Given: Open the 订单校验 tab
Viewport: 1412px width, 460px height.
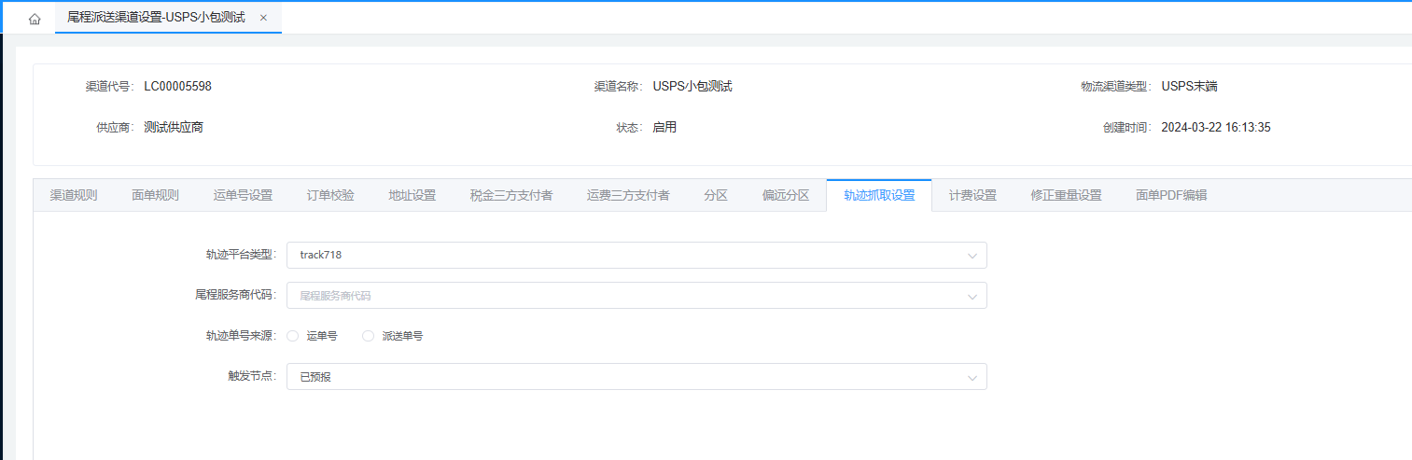Looking at the screenshot, I should pos(330,195).
